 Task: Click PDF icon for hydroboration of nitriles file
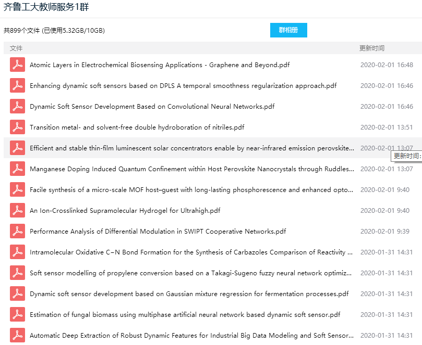pos(17,127)
